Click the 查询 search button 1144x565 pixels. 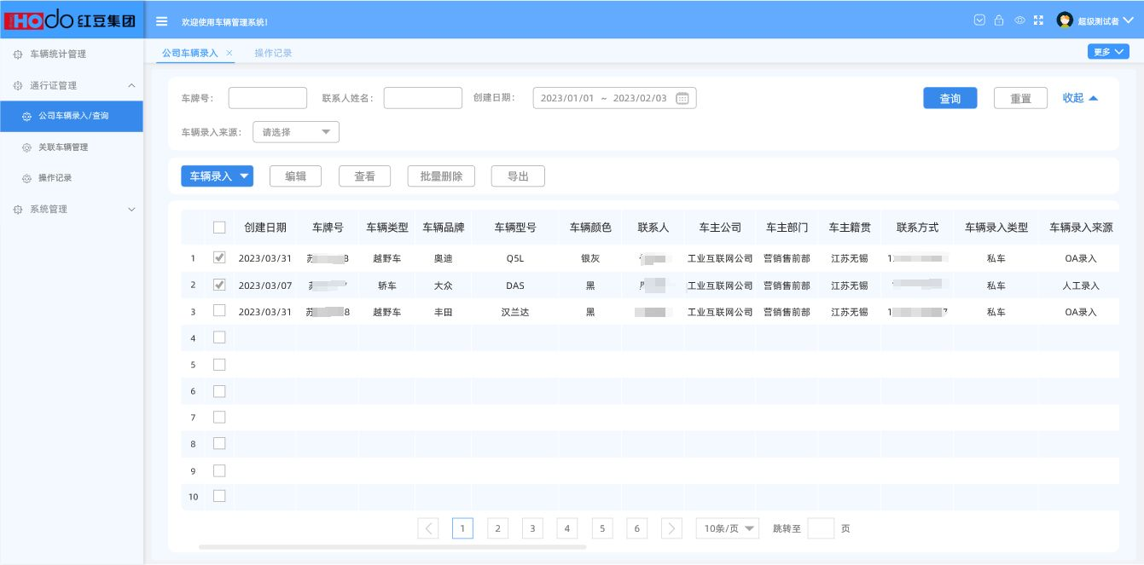[x=950, y=98]
